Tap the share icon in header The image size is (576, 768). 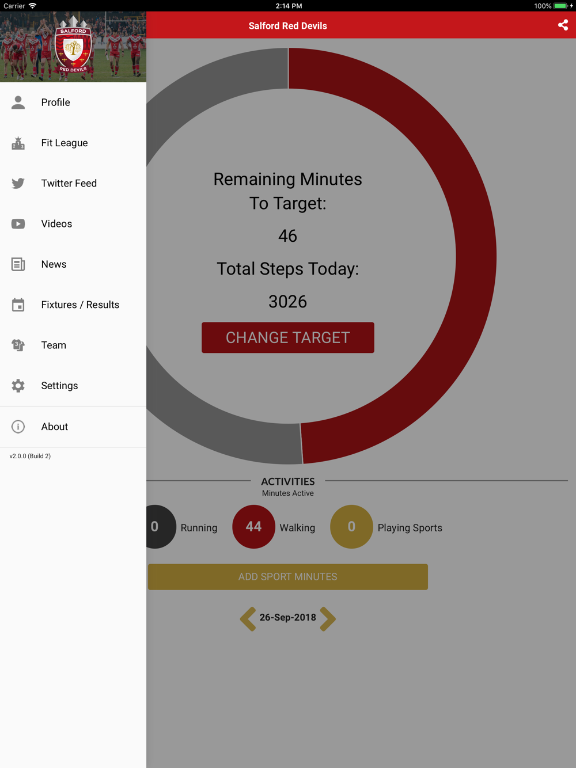pyautogui.click(x=563, y=25)
